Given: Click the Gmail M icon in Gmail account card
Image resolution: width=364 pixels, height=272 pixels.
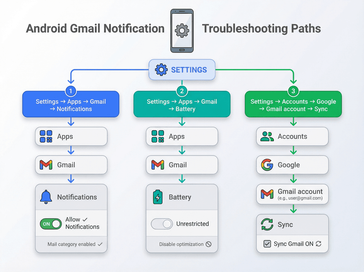Looking at the screenshot, I should point(267,194).
